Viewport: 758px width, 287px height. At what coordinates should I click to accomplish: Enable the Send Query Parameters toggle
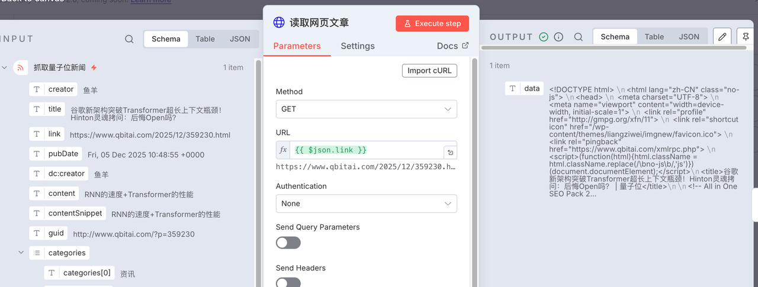(288, 243)
